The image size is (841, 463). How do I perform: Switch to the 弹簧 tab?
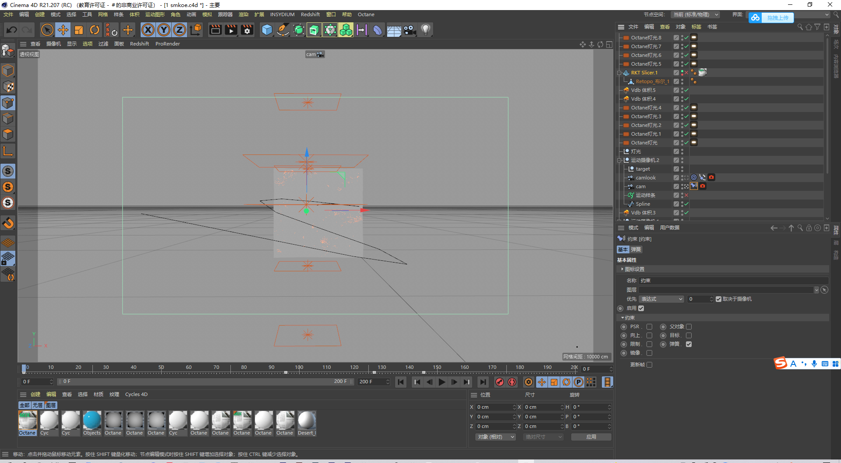(x=636, y=249)
